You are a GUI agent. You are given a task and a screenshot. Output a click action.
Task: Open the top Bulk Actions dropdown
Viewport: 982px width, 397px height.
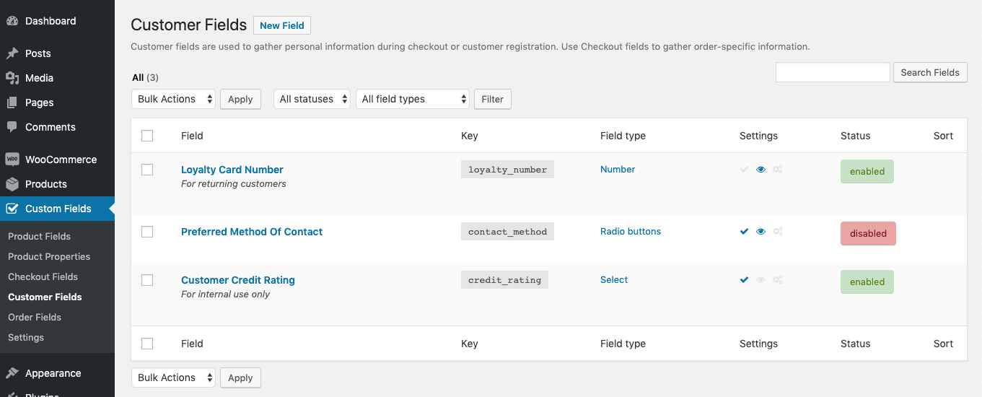173,99
